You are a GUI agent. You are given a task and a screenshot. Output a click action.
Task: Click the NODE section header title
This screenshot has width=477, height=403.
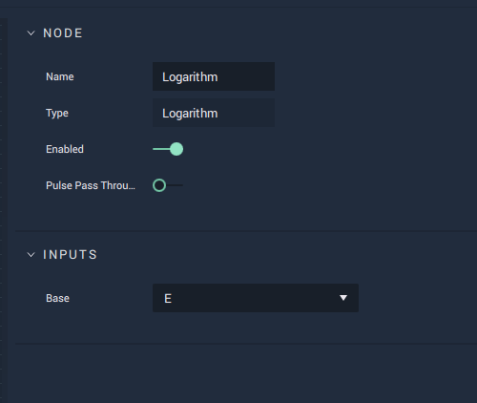pyautogui.click(x=63, y=33)
